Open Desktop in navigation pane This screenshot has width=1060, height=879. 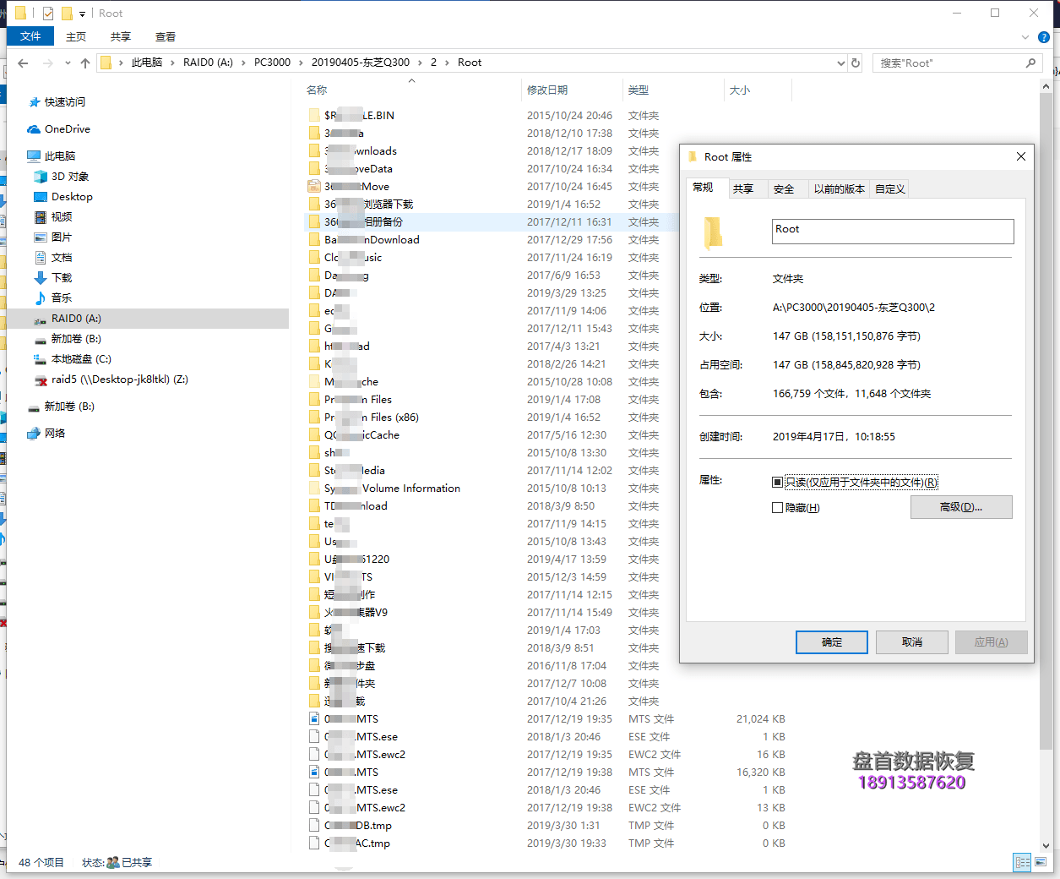point(63,197)
